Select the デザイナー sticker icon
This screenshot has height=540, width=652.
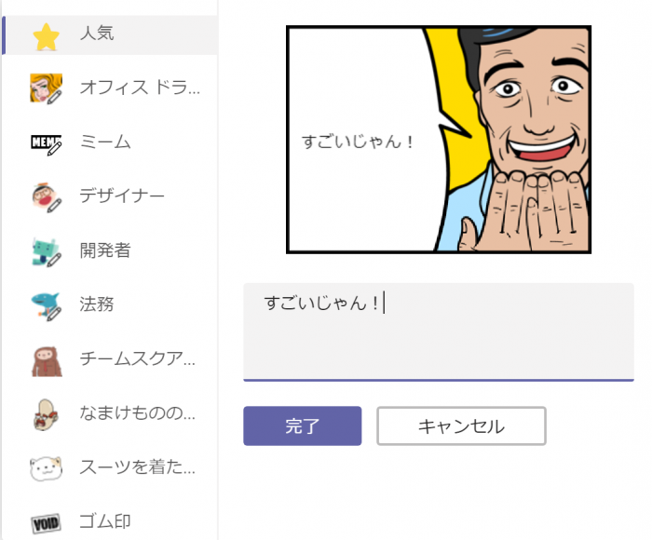coord(47,197)
